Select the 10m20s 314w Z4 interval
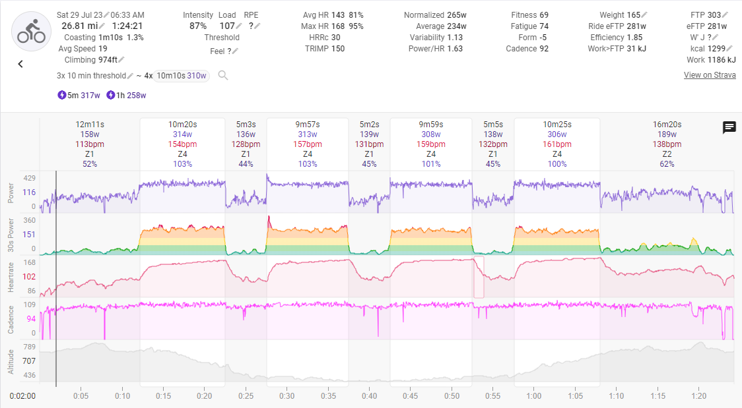This screenshot has width=742, height=408. click(x=183, y=144)
